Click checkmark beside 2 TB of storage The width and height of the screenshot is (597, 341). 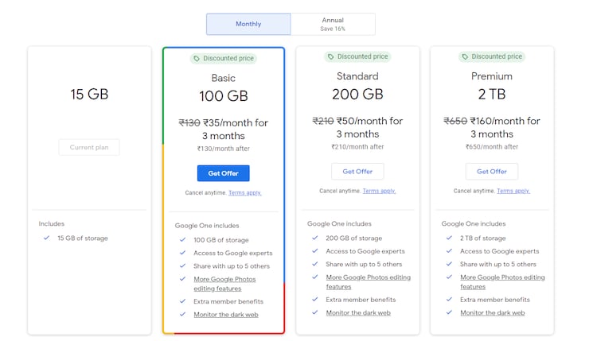(450, 238)
